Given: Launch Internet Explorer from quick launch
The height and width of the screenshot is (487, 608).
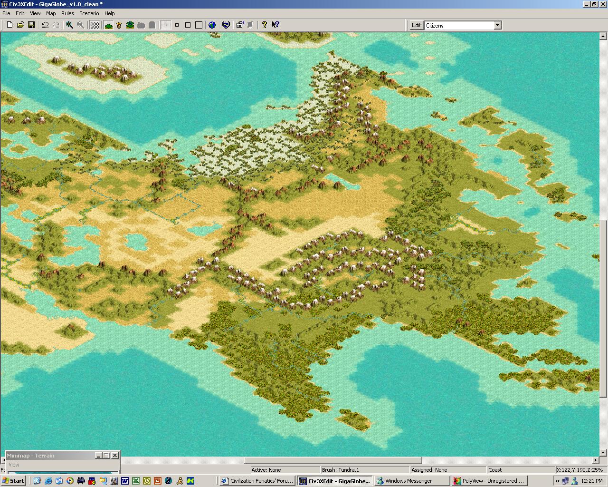Looking at the screenshot, I should (48, 481).
